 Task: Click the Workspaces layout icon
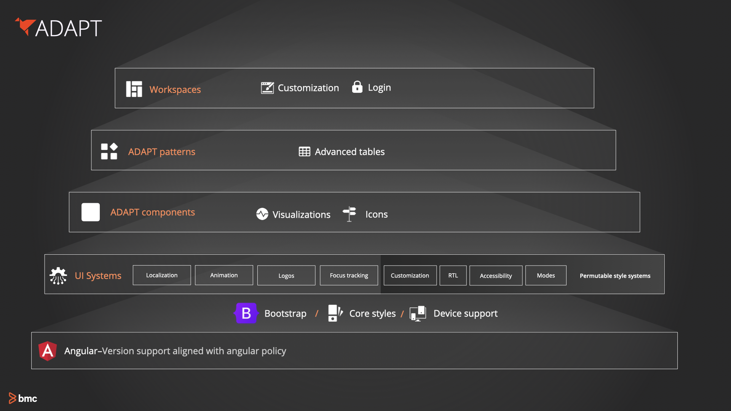134,89
